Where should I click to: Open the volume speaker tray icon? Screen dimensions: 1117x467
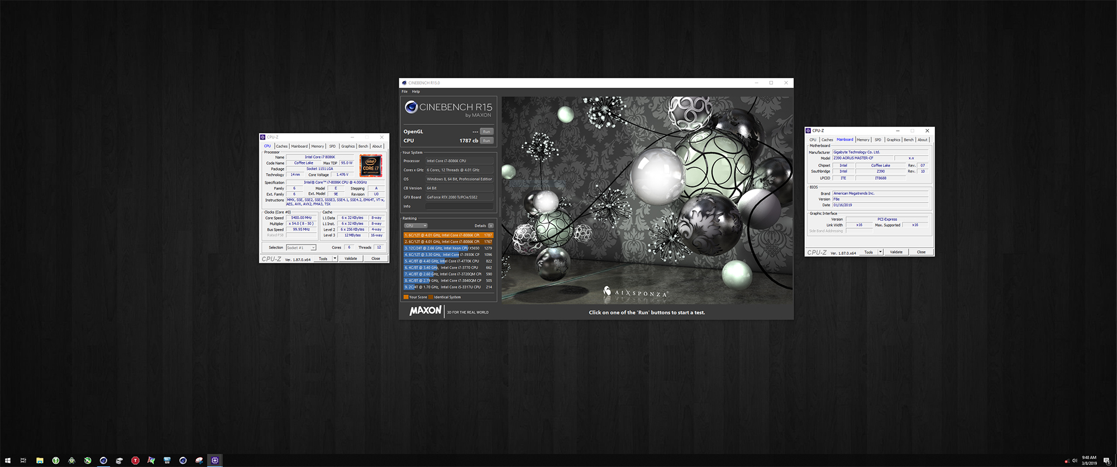pos(1075,460)
